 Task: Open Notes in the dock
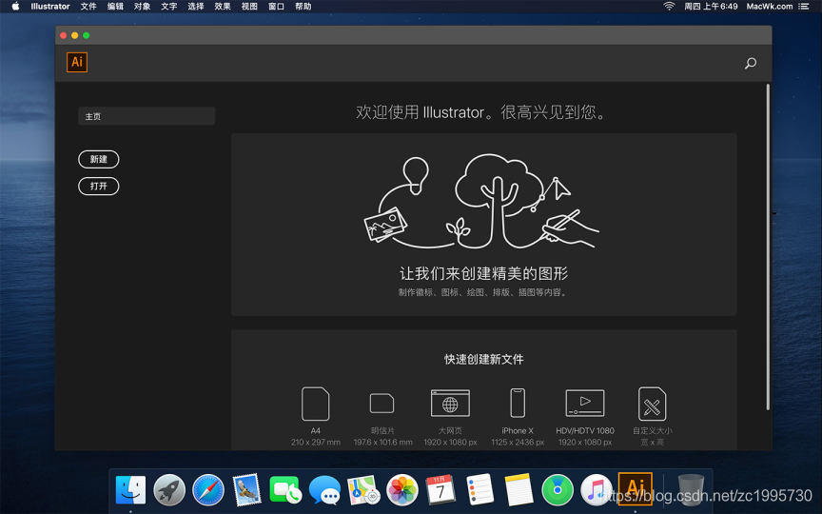coord(519,490)
